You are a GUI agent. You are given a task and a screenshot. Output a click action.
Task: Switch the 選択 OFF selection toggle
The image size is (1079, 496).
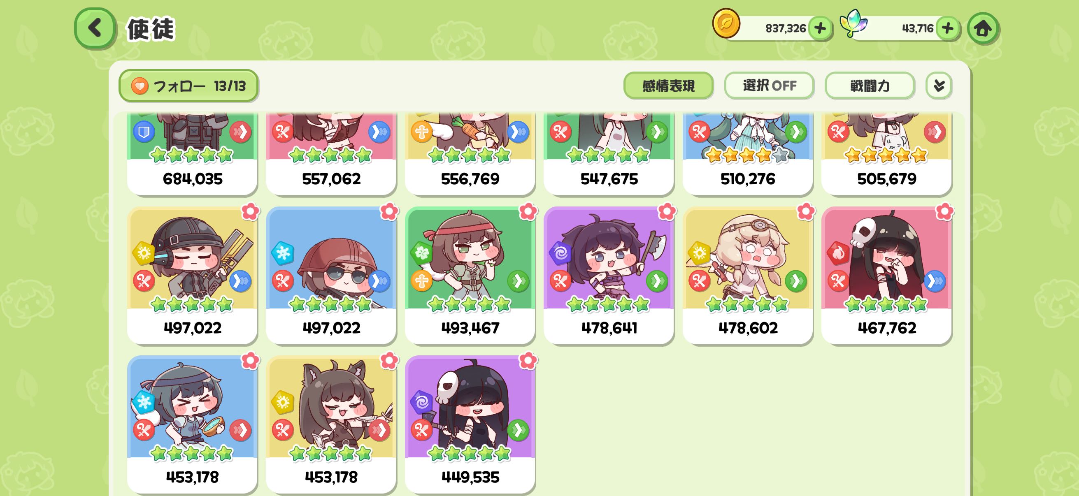coord(769,86)
